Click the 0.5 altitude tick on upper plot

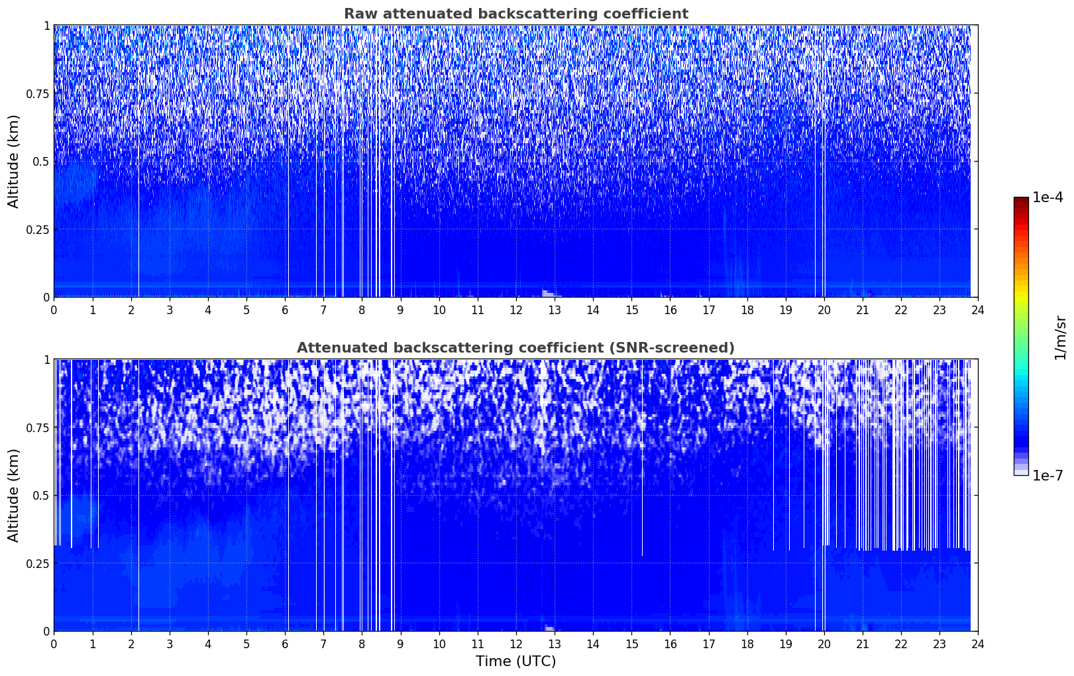tap(41, 161)
